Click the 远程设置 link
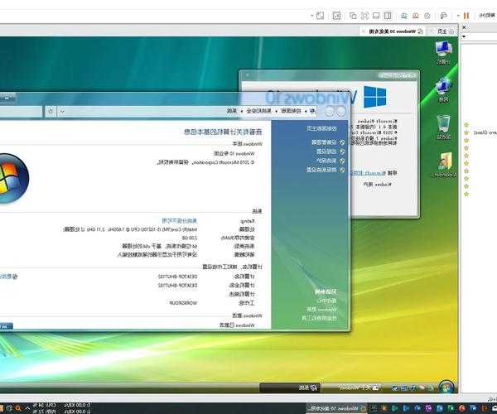The image size is (497, 414). coord(321,151)
